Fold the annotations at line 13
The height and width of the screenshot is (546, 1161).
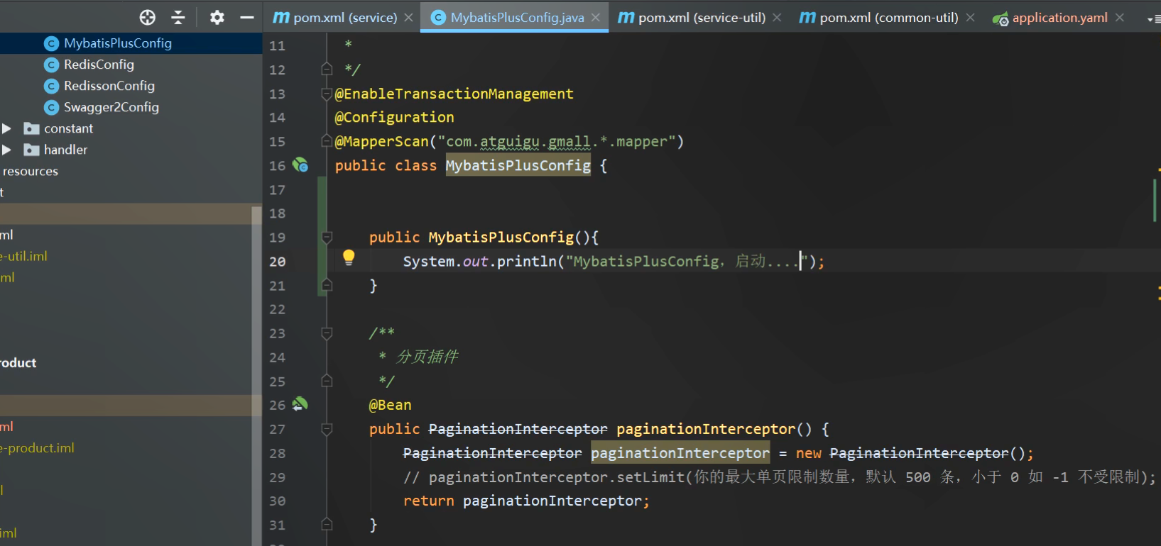pos(327,94)
